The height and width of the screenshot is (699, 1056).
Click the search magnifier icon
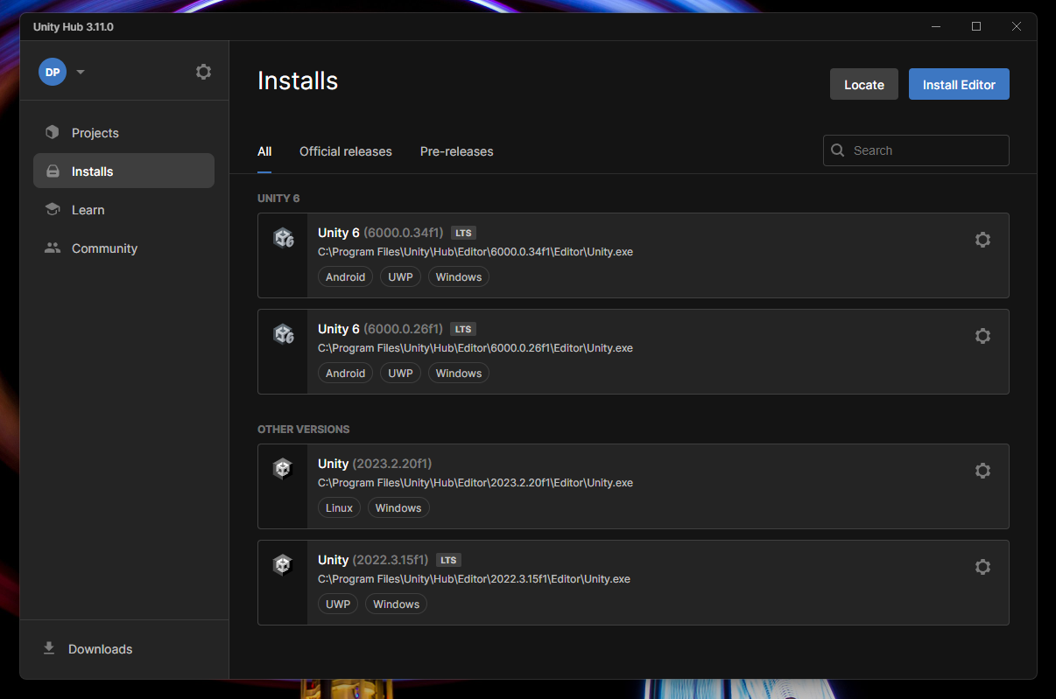point(838,150)
